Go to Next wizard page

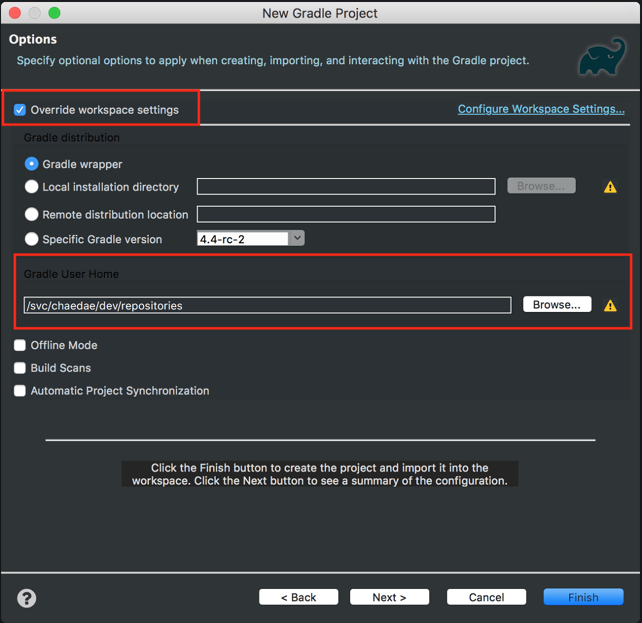pyautogui.click(x=389, y=597)
